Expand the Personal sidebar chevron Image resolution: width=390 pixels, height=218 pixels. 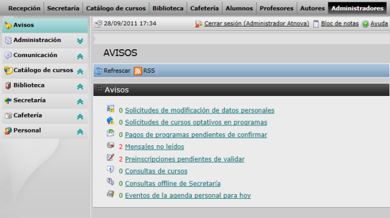(x=80, y=132)
